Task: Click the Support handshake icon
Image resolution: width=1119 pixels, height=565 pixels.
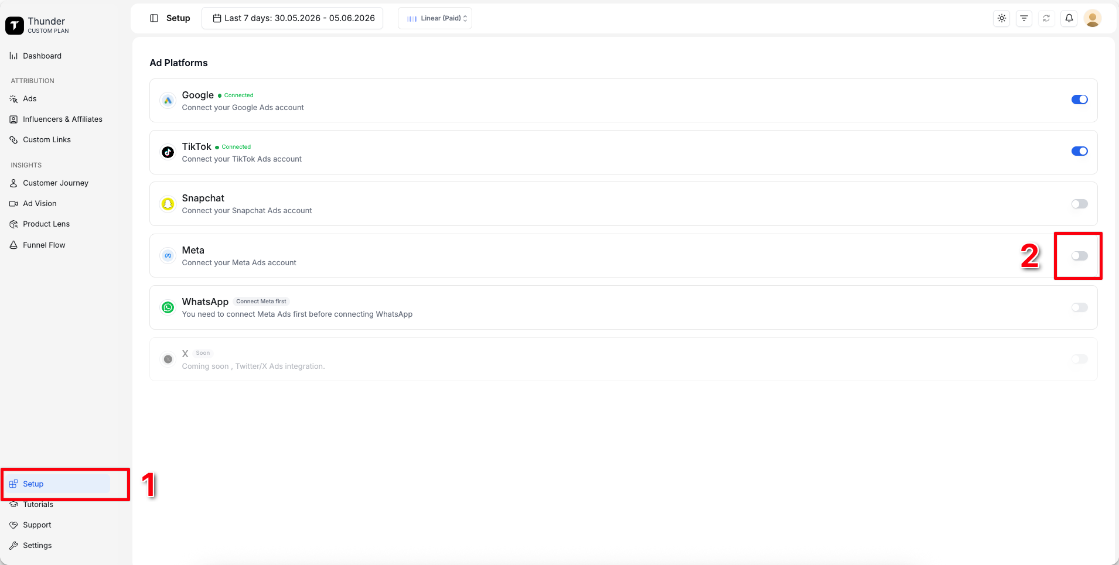Action: pyautogui.click(x=13, y=525)
